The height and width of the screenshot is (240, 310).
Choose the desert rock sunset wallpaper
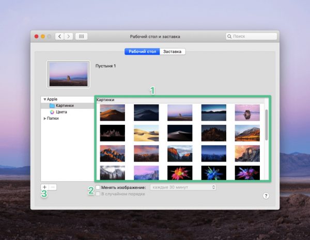point(180,113)
